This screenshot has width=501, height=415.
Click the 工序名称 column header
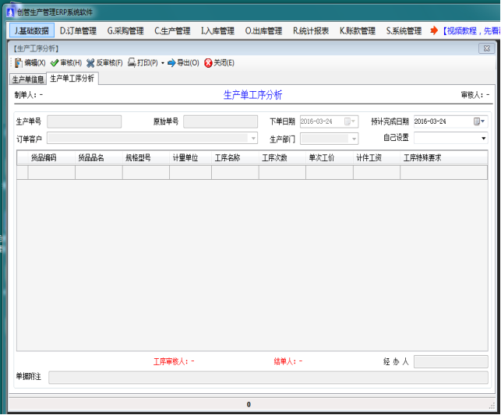click(x=235, y=157)
